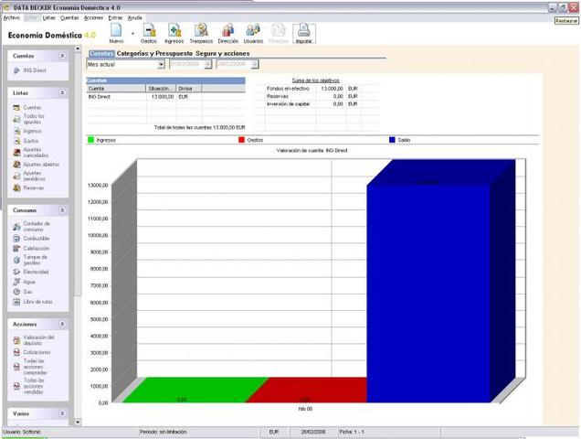The height and width of the screenshot is (439, 581).
Task: Open the Ayuda menu
Action: point(135,17)
